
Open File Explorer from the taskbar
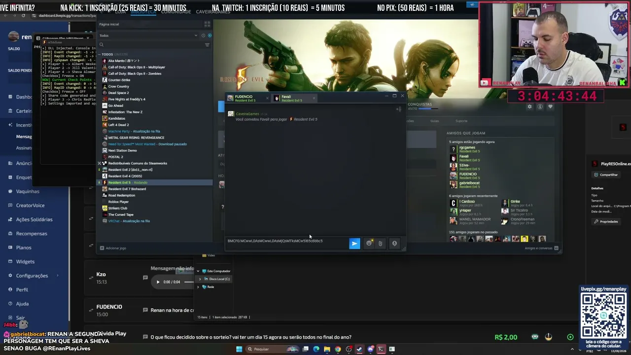tap(327, 349)
